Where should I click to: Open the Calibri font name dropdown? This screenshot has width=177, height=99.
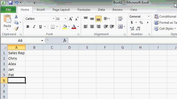pos(53,19)
